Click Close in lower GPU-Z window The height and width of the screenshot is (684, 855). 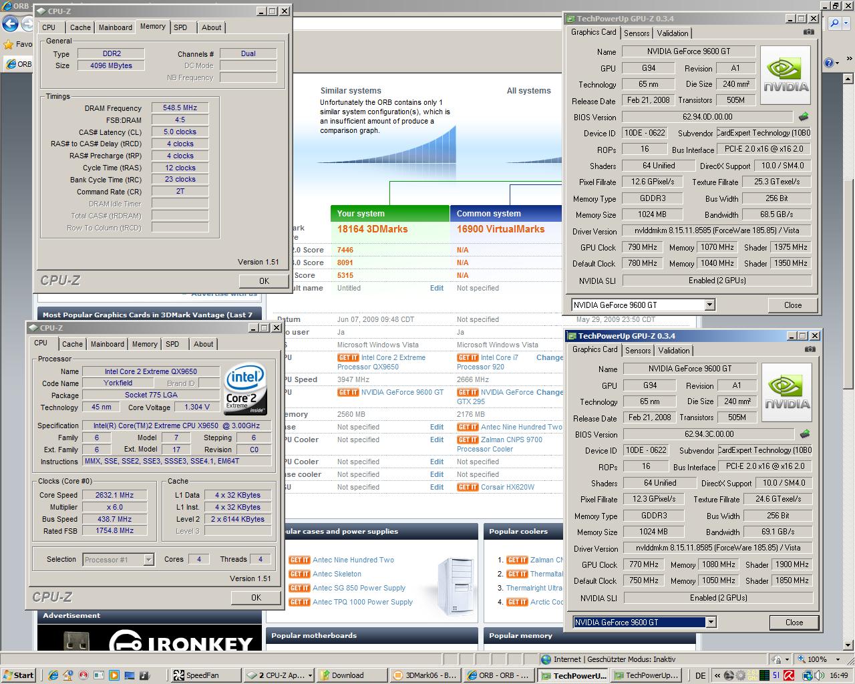tap(794, 623)
